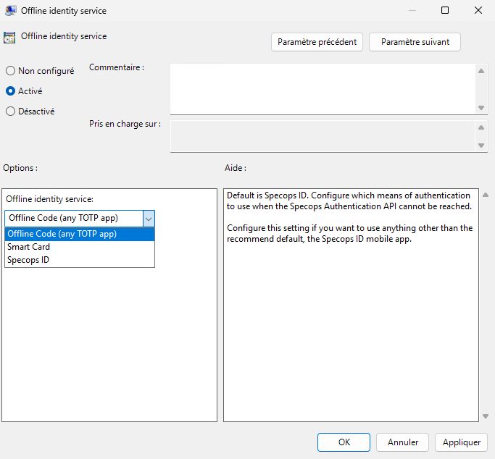Select the Non configuré radio button
The height and width of the screenshot is (459, 495).
pyautogui.click(x=10, y=71)
